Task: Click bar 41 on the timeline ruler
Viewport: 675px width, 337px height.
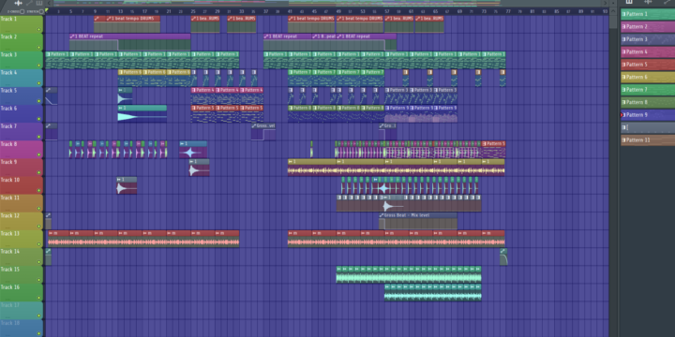Action: pyautogui.click(x=290, y=11)
